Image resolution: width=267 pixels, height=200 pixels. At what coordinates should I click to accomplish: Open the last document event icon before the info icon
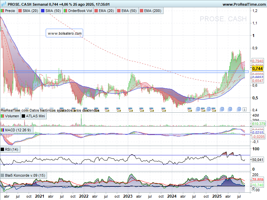(239, 109)
